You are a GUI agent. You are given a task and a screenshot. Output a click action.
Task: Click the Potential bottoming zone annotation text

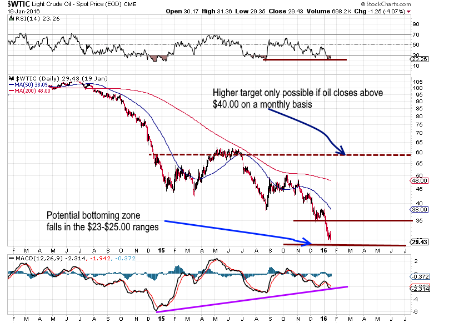102,221
